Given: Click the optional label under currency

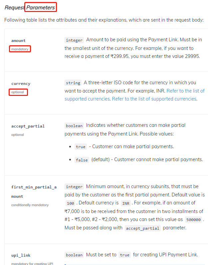Looking at the screenshot, I should tap(18, 92).
